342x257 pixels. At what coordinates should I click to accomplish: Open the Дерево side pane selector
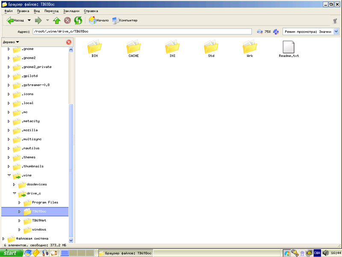pyautogui.click(x=11, y=42)
